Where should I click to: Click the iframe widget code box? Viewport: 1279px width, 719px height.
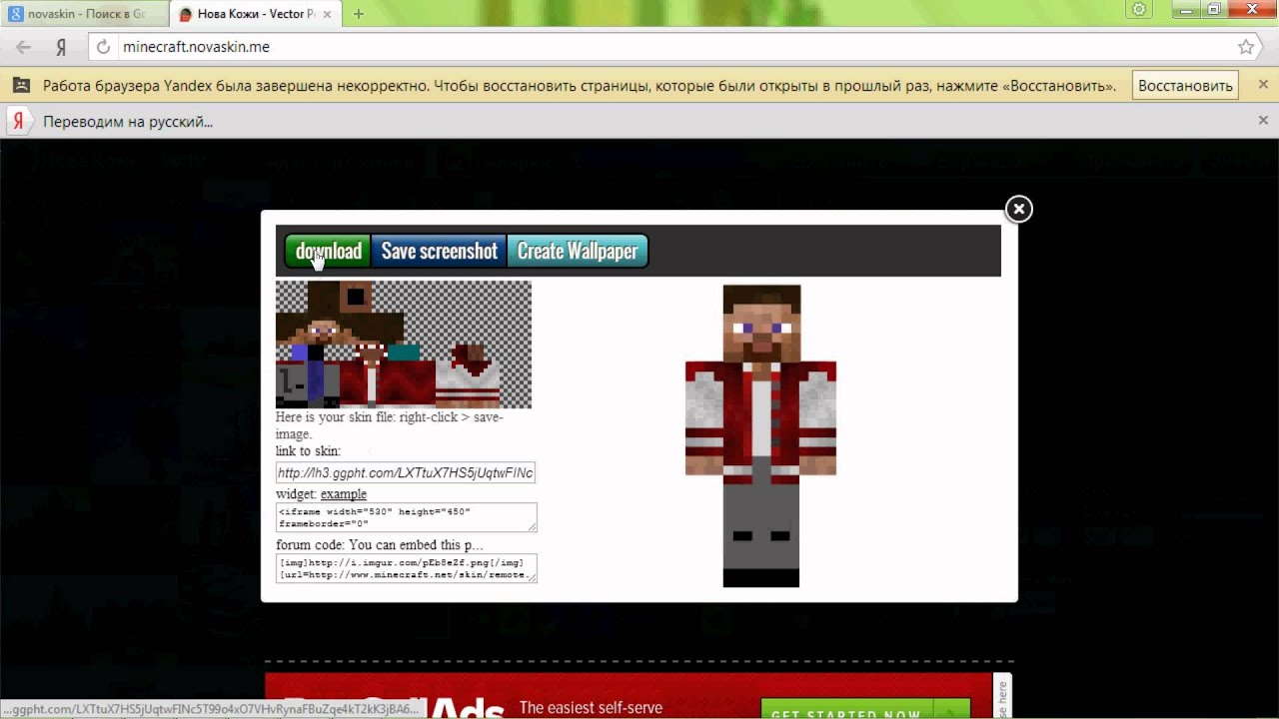tap(407, 517)
